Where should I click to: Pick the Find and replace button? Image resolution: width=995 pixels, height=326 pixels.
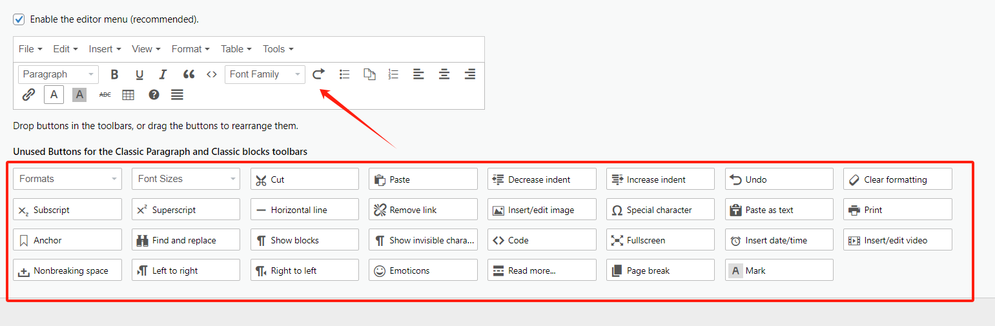[x=186, y=239]
